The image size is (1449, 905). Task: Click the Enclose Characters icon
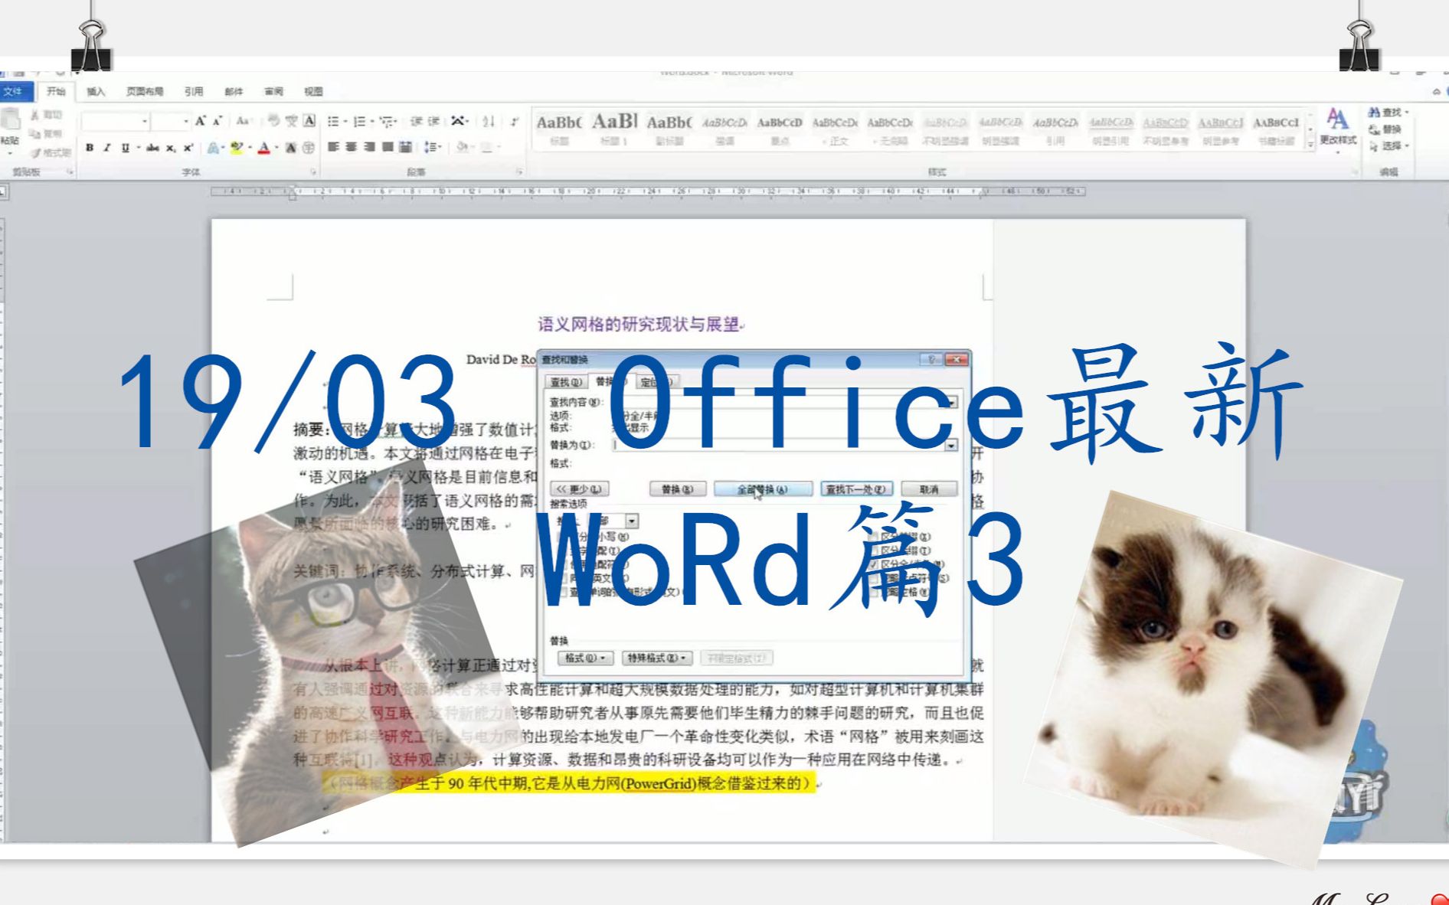[x=309, y=147]
